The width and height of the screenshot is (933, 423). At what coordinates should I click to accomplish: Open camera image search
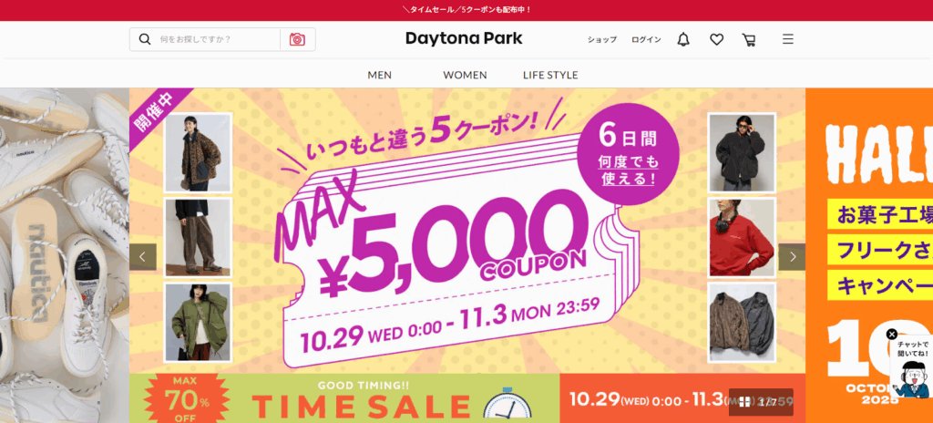point(298,39)
